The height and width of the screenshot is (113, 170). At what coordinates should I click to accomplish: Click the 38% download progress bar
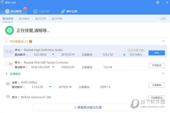(x=157, y=53)
